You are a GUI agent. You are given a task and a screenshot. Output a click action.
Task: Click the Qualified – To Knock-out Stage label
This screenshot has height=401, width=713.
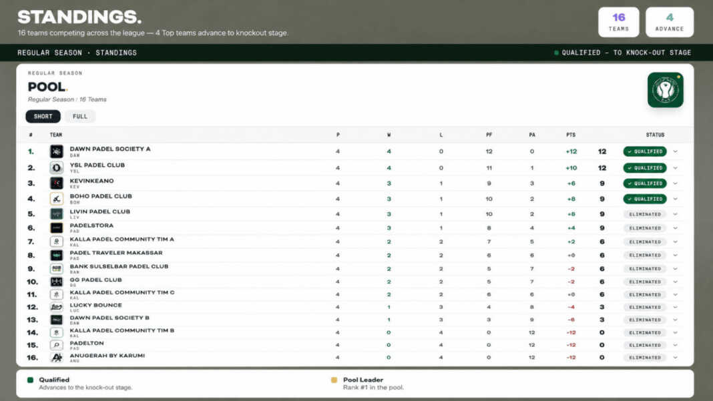pyautogui.click(x=626, y=53)
